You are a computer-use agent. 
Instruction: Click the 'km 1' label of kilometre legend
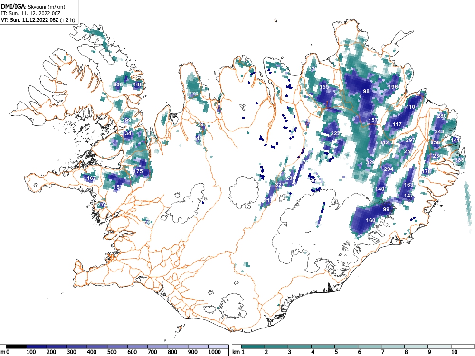pyautogui.click(x=238, y=352)
